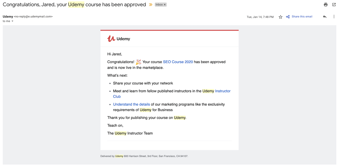
Task: Click 'The Udemy Instructor Team' signature
Action: [130, 133]
